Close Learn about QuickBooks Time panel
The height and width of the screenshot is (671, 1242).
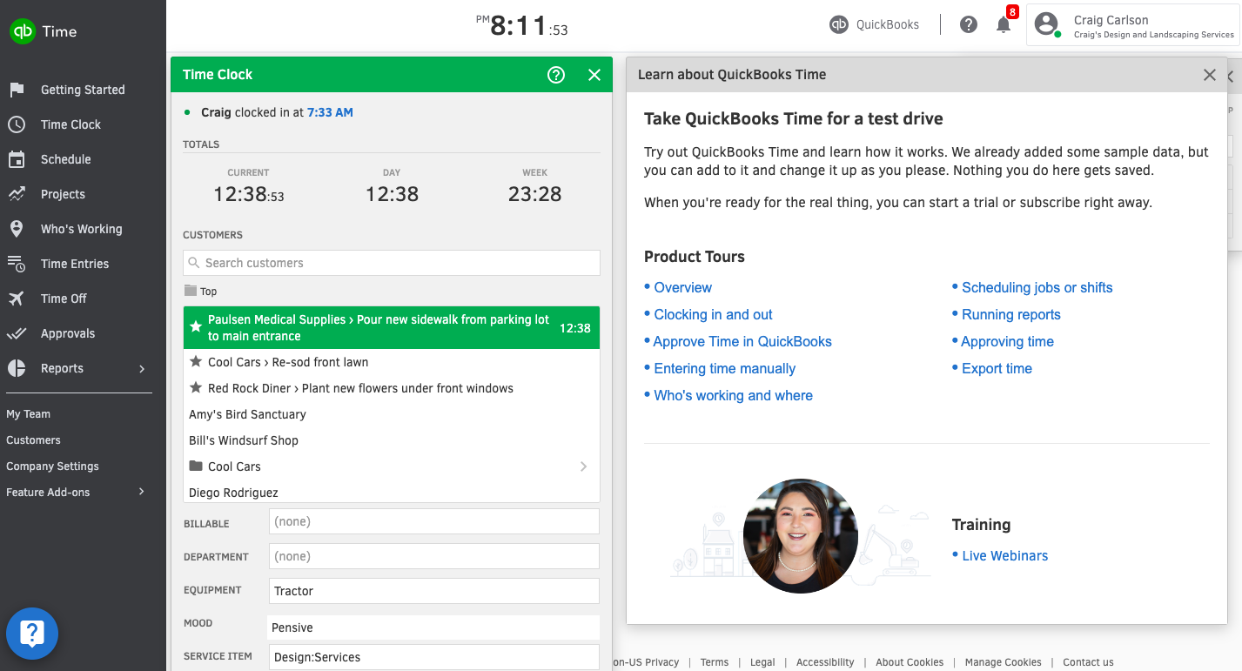tap(1210, 75)
